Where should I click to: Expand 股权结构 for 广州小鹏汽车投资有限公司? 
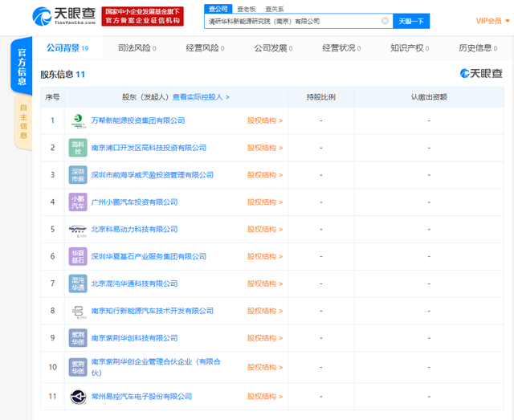coord(265,202)
